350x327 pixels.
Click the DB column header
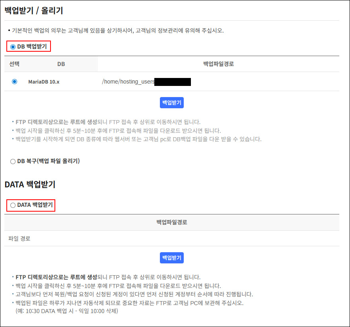(61, 64)
